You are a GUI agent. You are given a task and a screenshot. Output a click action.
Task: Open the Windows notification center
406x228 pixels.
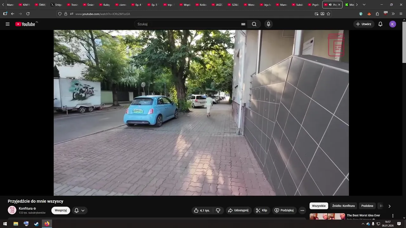(399, 224)
